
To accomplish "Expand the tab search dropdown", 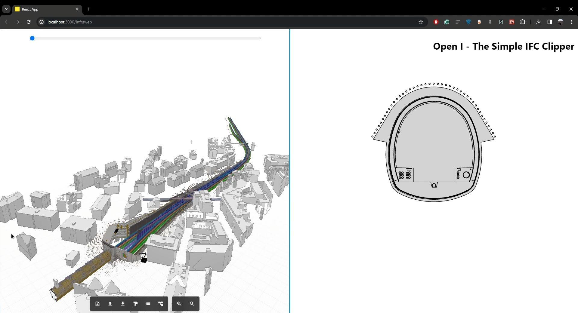I will point(6,9).
